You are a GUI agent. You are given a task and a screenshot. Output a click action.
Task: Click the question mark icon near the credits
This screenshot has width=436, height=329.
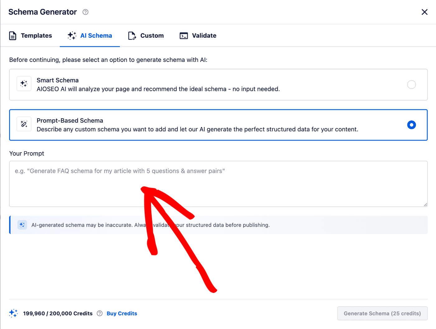point(99,313)
